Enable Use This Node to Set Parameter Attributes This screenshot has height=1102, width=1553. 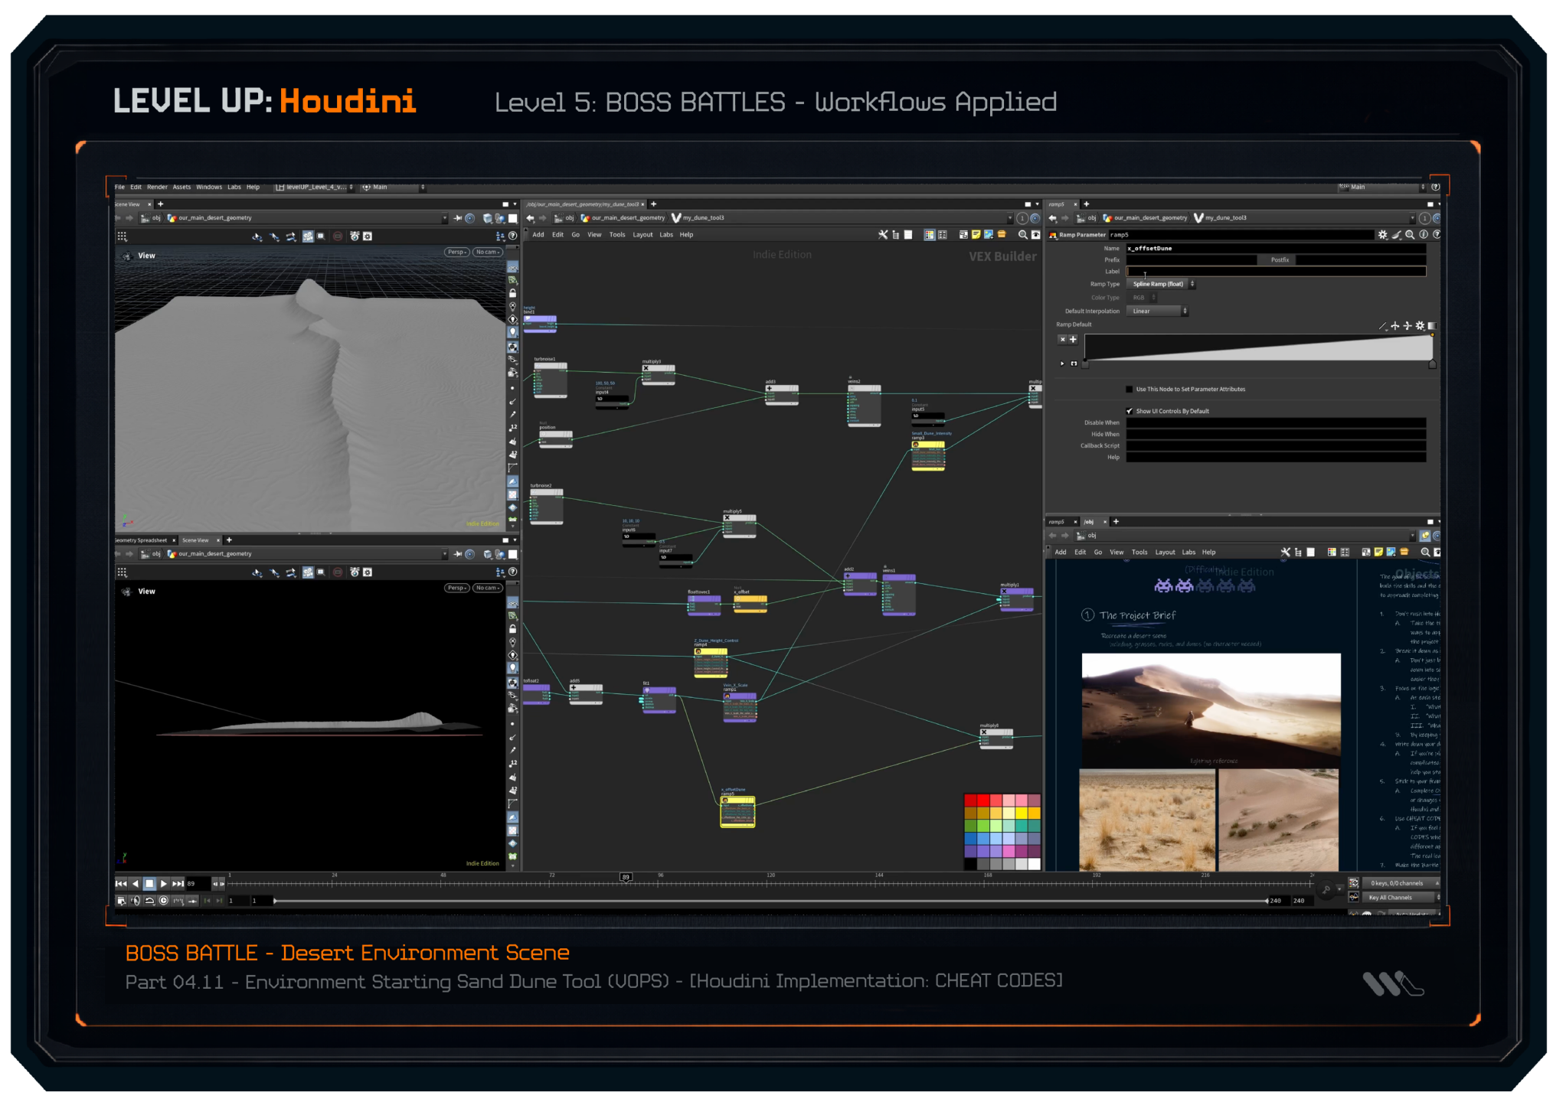point(1130,390)
